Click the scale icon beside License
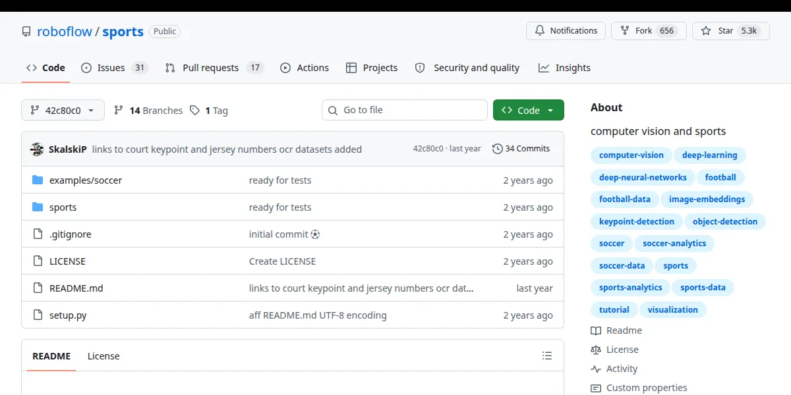The width and height of the screenshot is (791, 395). tap(596, 350)
